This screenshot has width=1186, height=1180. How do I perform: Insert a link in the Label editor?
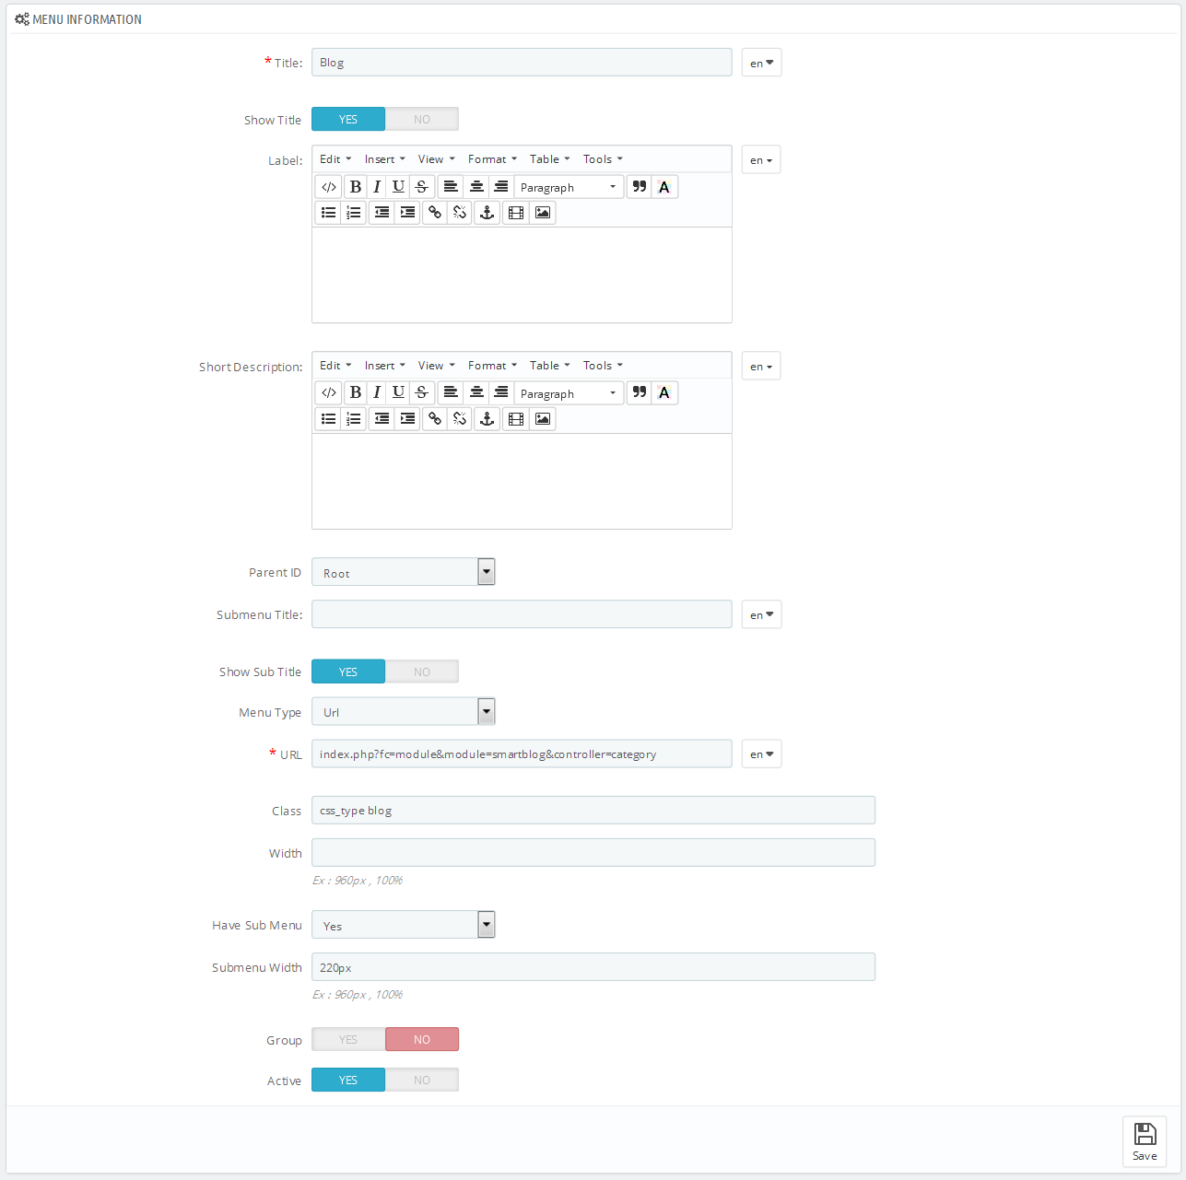click(435, 213)
